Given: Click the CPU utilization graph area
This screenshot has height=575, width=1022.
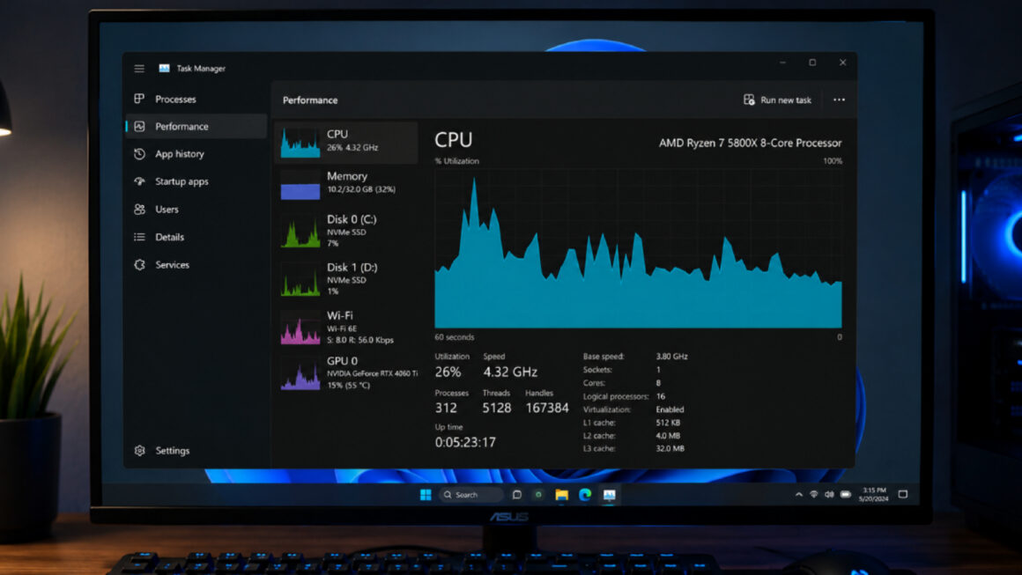Looking at the screenshot, I should [638, 248].
